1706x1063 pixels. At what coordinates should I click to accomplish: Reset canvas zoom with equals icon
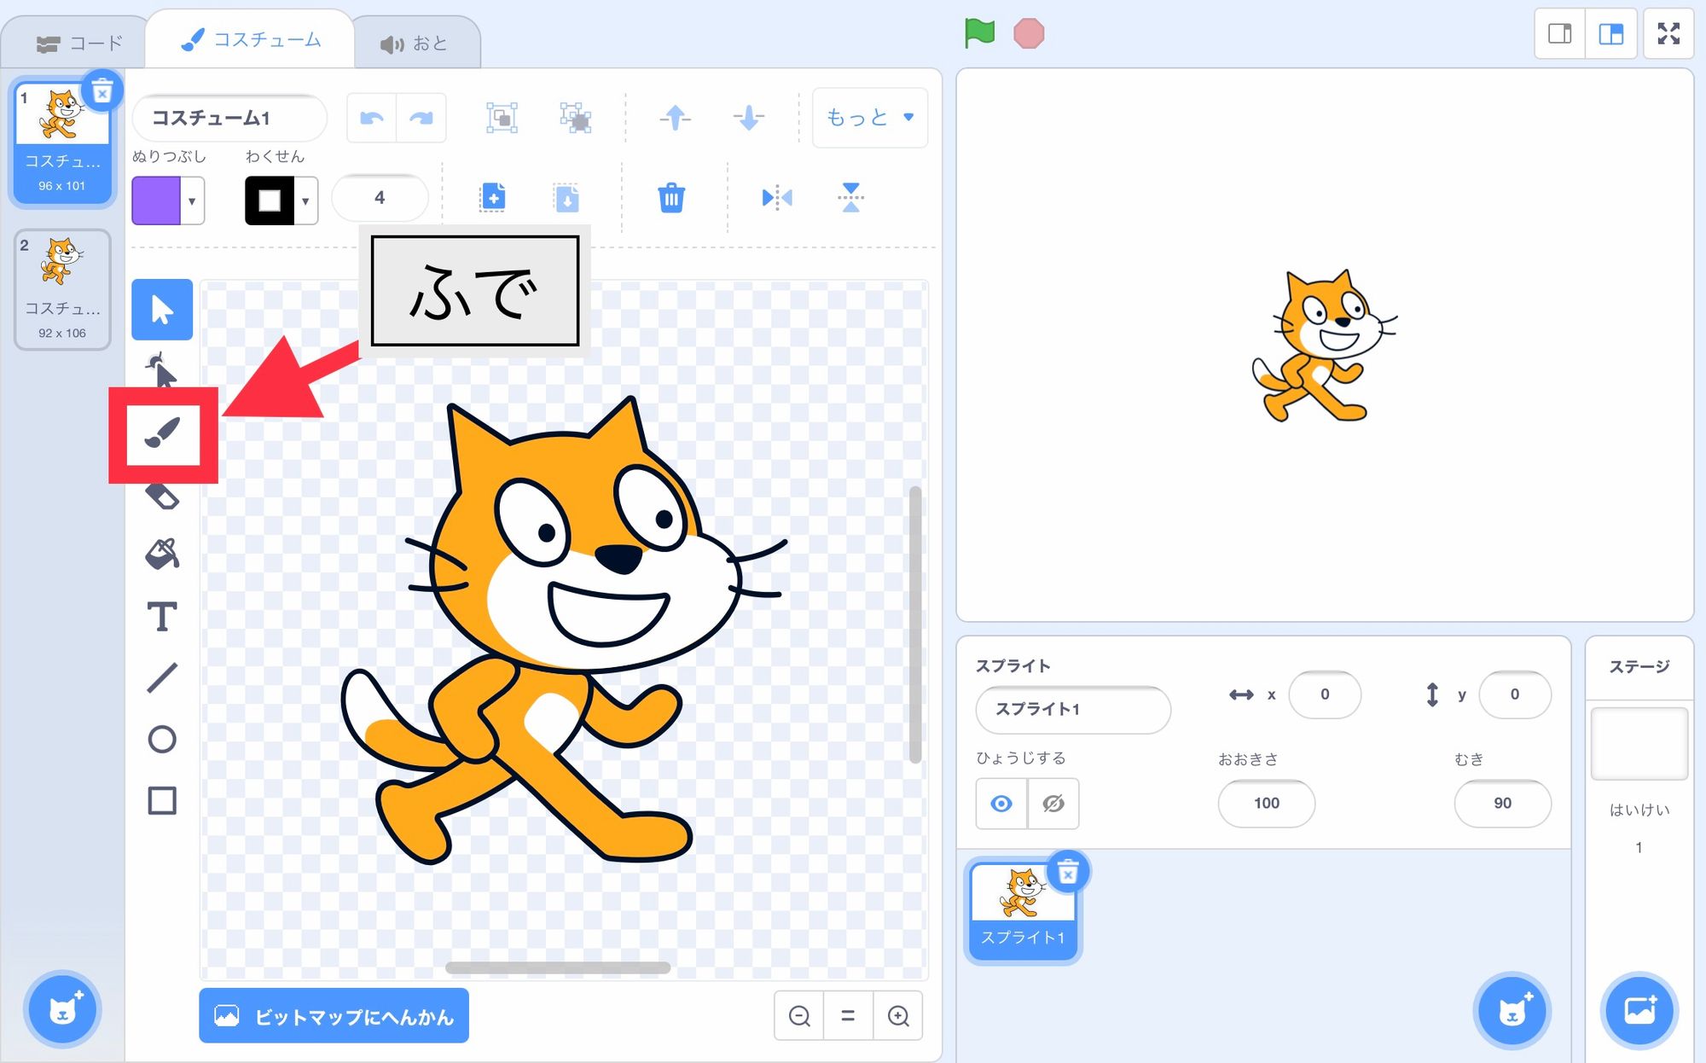click(x=848, y=1016)
